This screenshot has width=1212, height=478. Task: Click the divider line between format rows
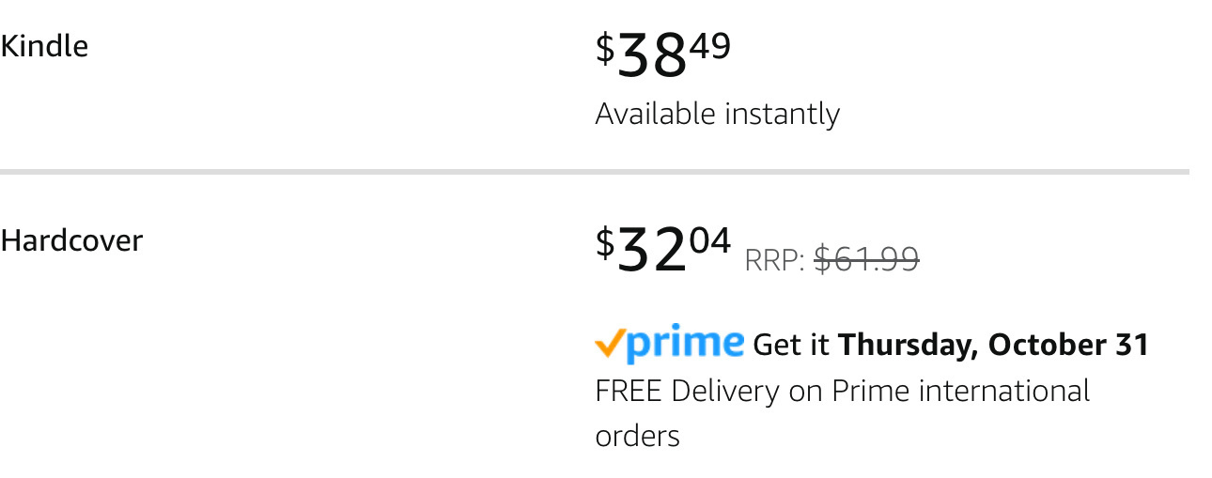[x=594, y=172]
